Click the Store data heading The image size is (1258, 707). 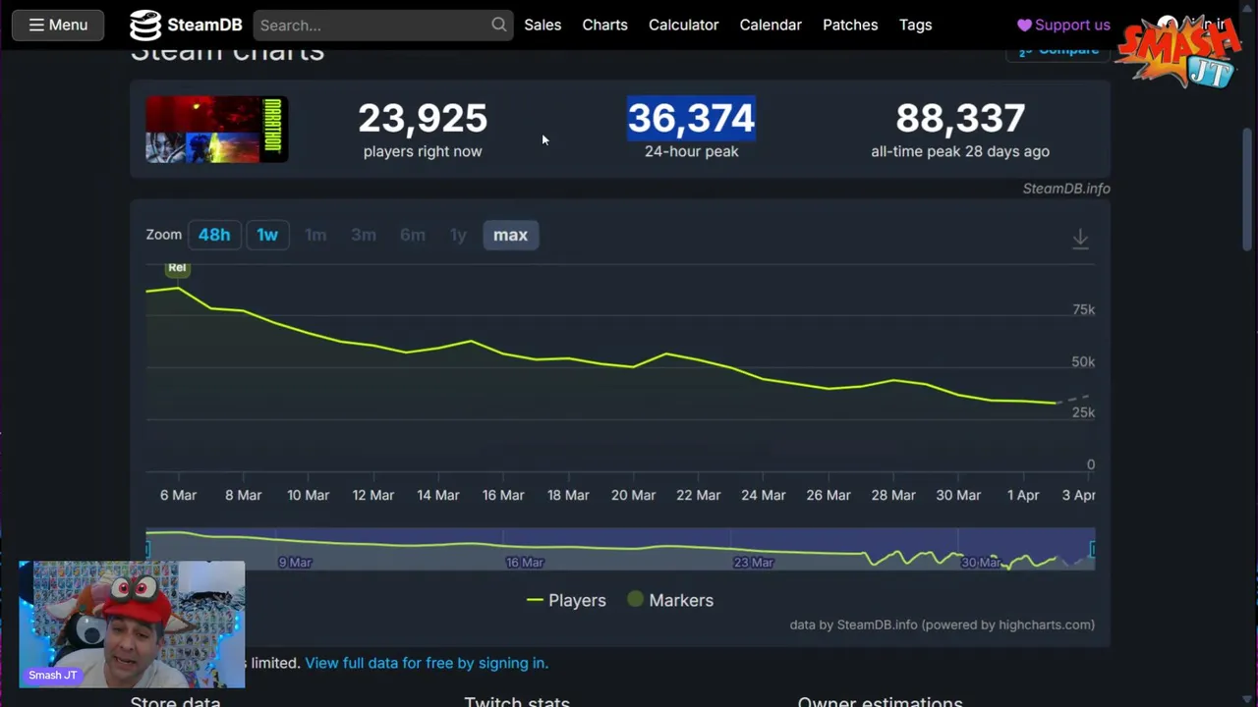pyautogui.click(x=175, y=701)
